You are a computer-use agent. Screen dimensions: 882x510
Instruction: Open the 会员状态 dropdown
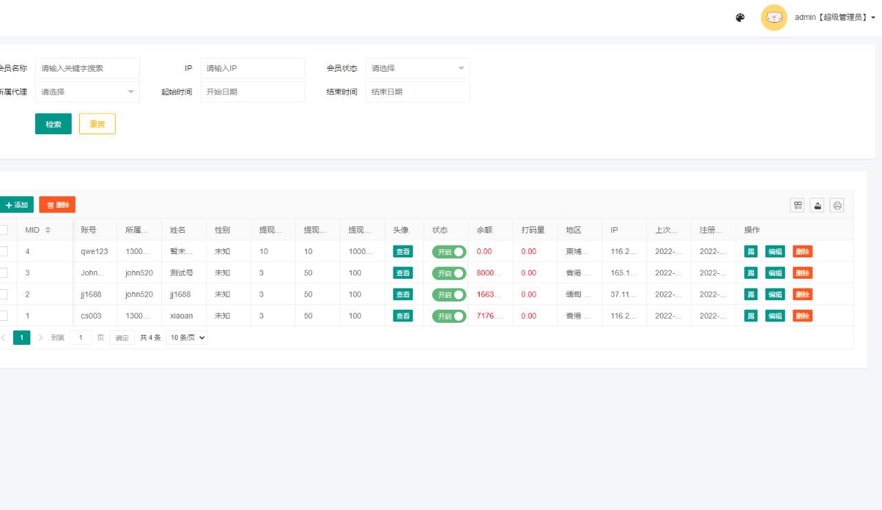pyautogui.click(x=418, y=68)
